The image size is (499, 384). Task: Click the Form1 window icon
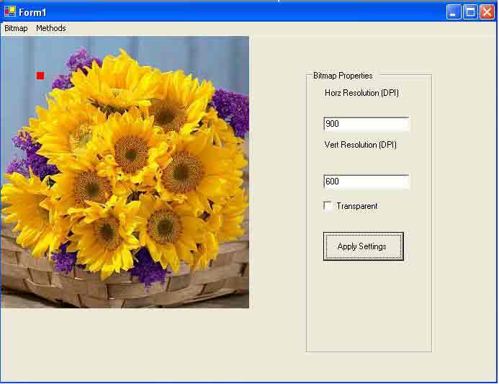[x=10, y=12]
